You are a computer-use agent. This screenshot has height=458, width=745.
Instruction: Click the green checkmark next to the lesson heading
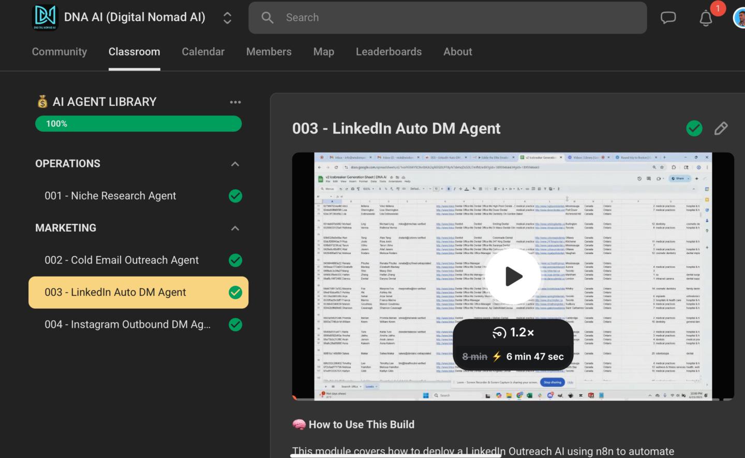694,128
